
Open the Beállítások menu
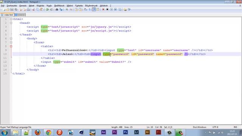tap(59, 6)
